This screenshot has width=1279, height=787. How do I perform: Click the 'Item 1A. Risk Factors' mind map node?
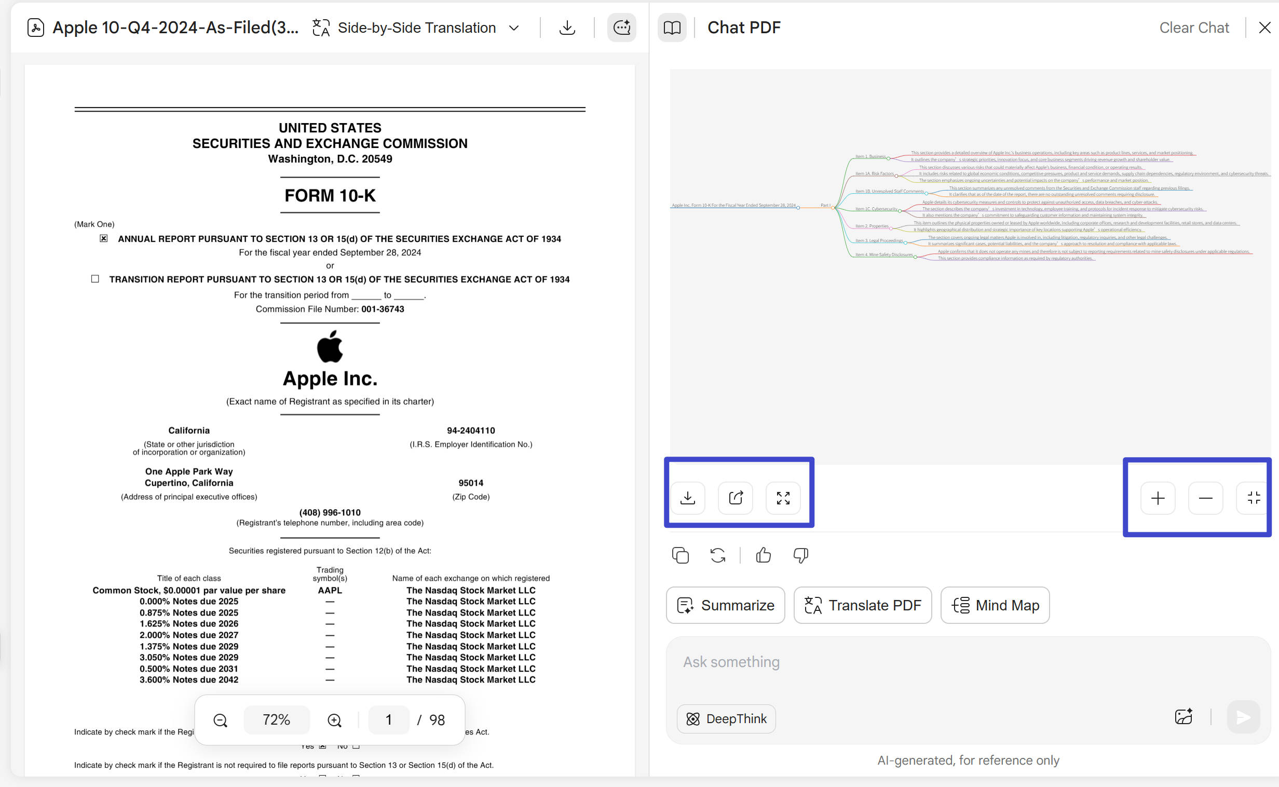(874, 174)
